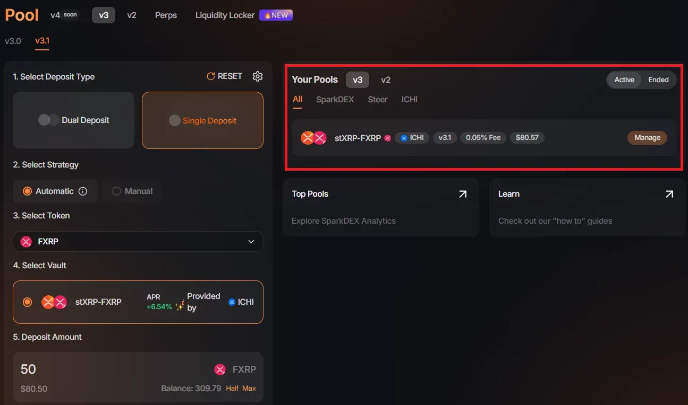Screen dimensions: 688x405
Task: Click the FXRP token icon in Select Token
Action: point(26,242)
